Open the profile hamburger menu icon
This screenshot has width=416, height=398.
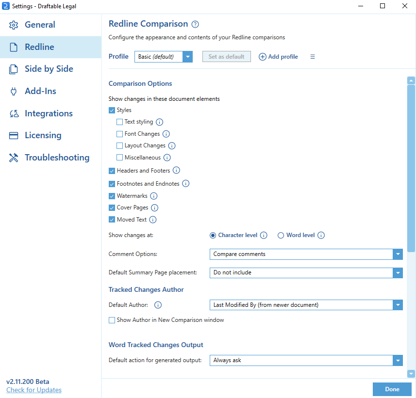click(x=313, y=57)
